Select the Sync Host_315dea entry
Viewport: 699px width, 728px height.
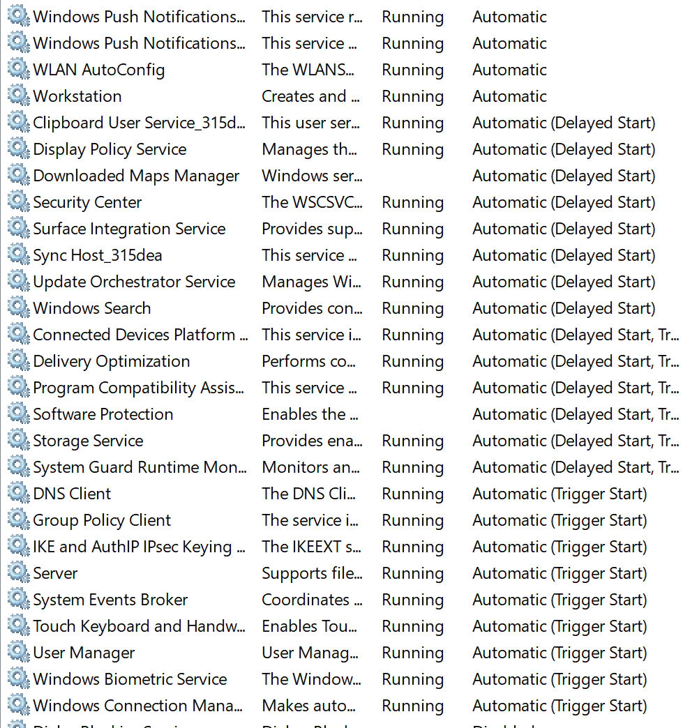[98, 255]
